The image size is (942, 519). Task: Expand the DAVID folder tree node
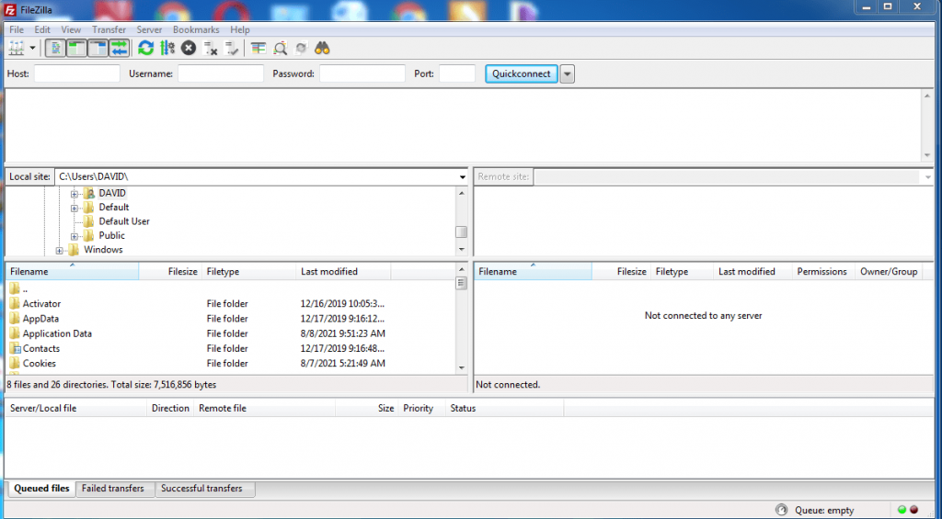[x=75, y=194]
